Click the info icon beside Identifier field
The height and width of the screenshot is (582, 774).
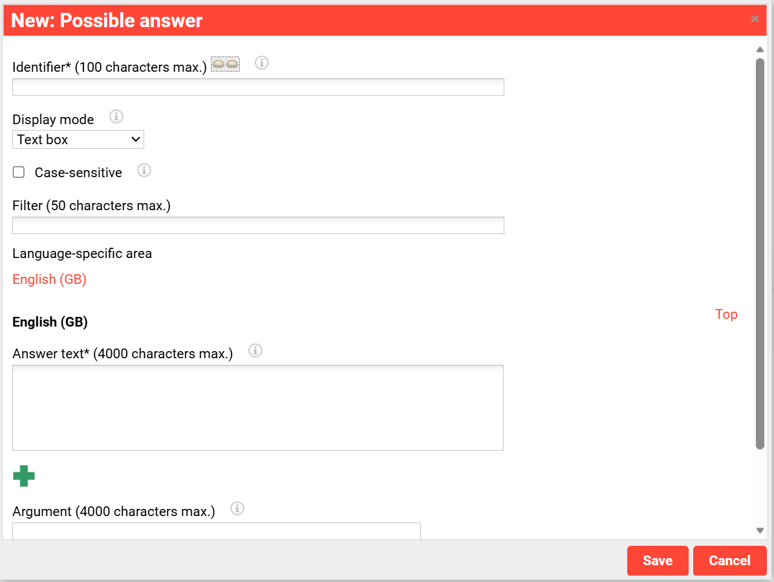point(262,63)
